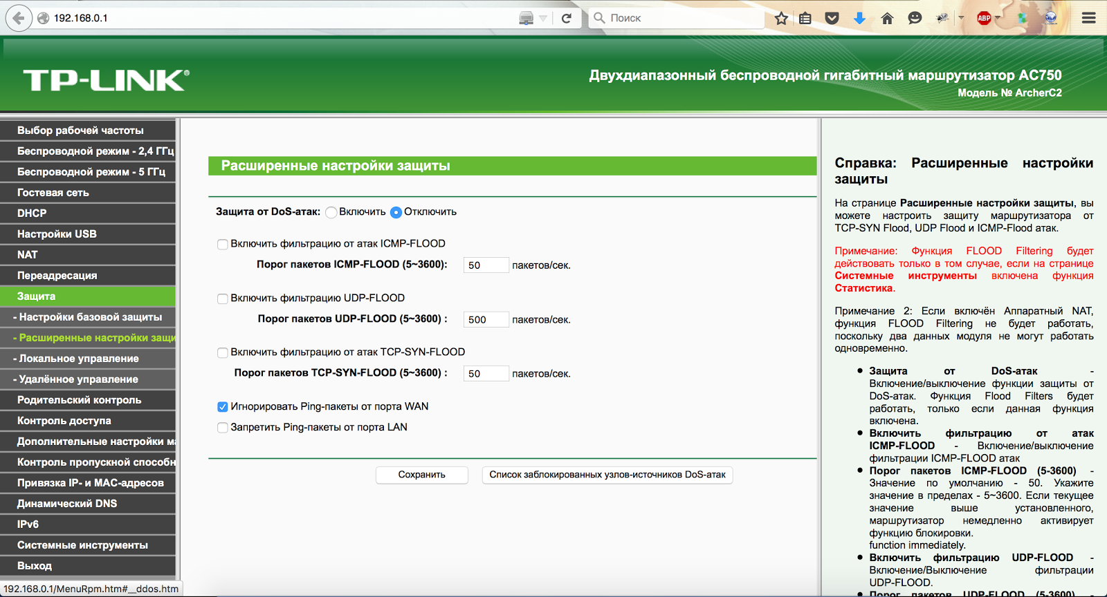The height and width of the screenshot is (597, 1107).
Task: Click the UDP-FLOOD packet threshold field
Action: [486, 319]
